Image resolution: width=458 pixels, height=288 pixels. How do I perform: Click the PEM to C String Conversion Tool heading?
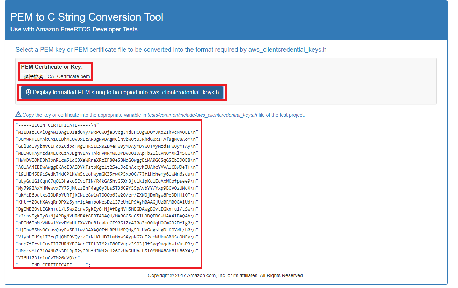click(87, 17)
